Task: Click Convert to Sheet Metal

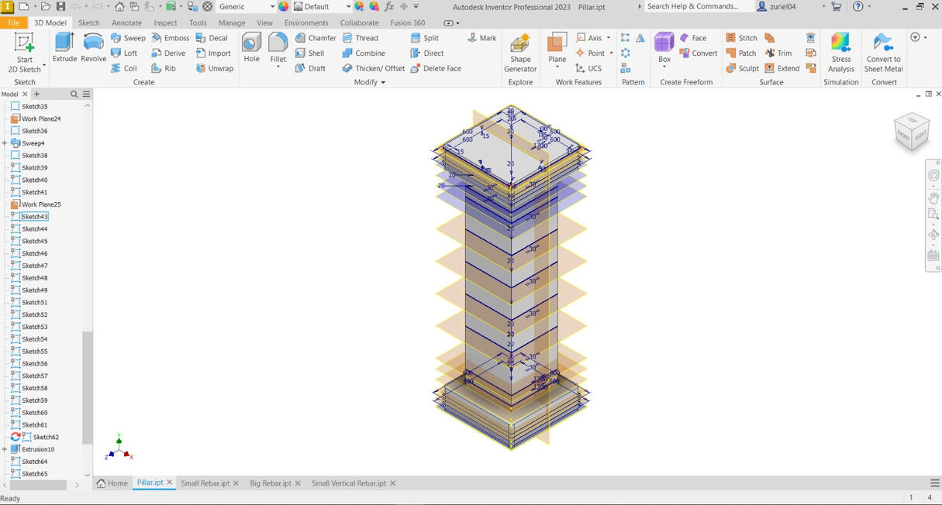Action: [883, 53]
